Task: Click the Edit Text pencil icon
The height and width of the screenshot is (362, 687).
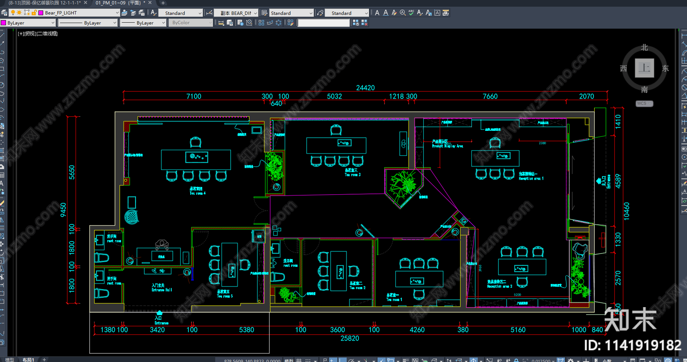Action: 394,13
